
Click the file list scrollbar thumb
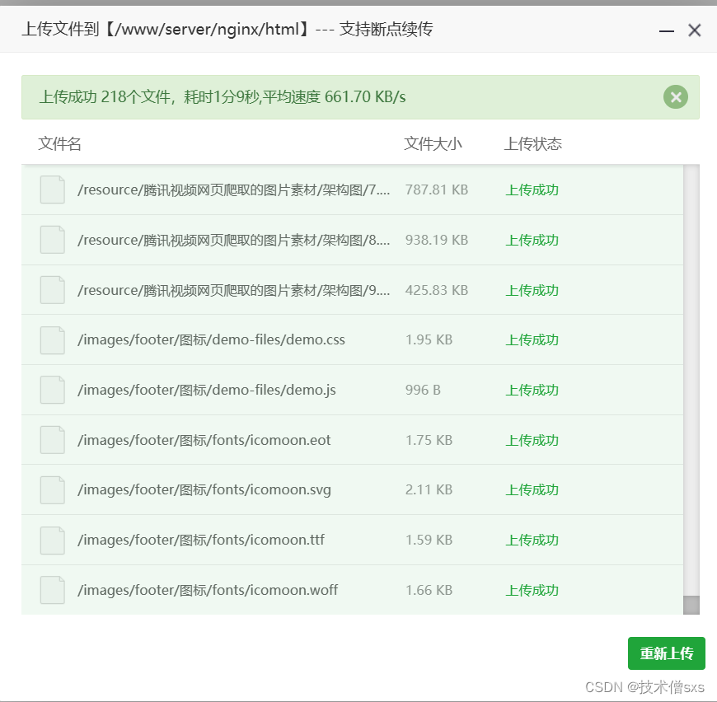tap(691, 605)
